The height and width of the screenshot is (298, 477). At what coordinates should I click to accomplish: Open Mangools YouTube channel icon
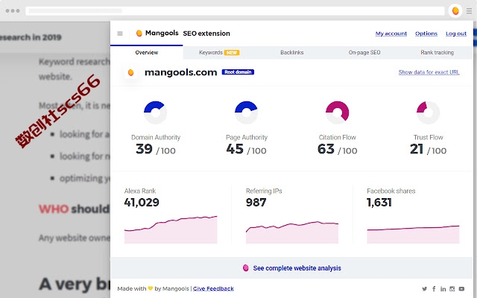(461, 288)
